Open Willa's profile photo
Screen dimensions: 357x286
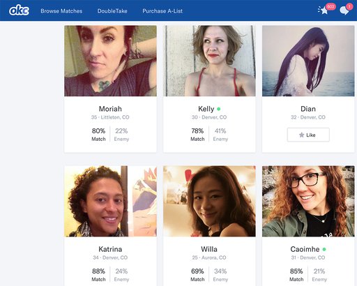point(209,202)
